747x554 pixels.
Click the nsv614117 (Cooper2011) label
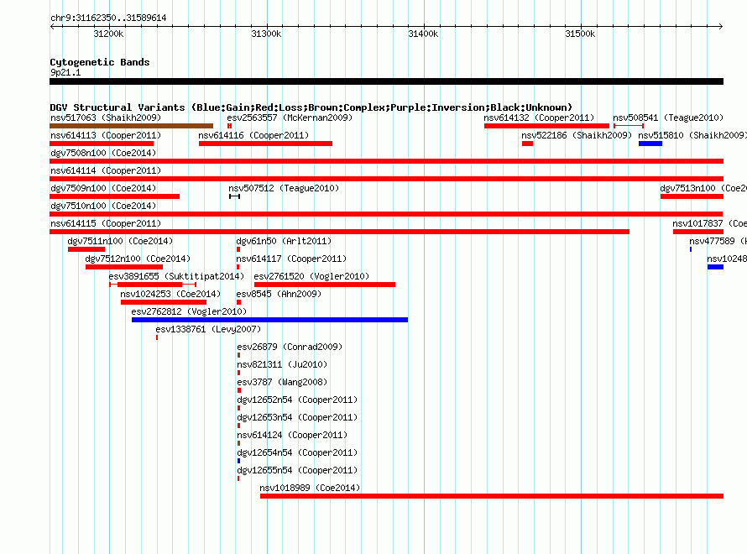point(291,259)
